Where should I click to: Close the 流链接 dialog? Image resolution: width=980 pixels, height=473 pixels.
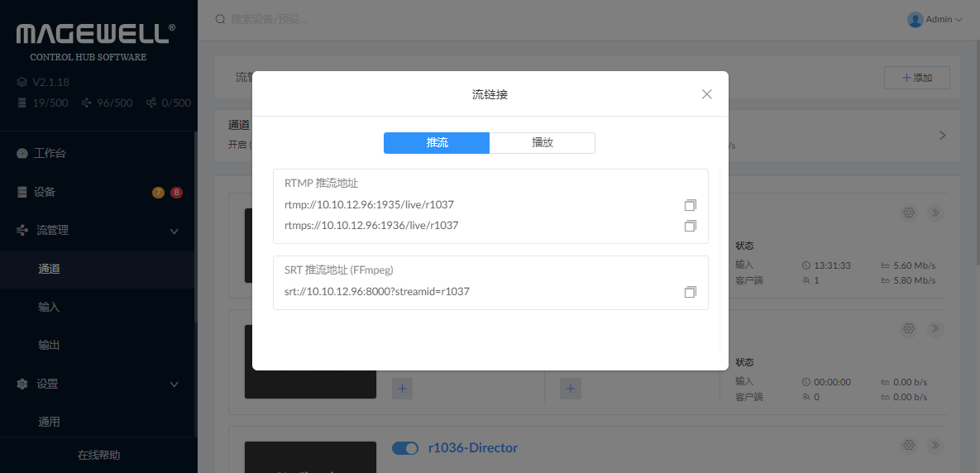tap(706, 94)
